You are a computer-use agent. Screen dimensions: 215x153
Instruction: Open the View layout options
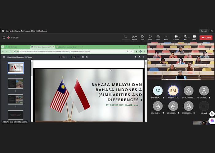tap(158, 38)
